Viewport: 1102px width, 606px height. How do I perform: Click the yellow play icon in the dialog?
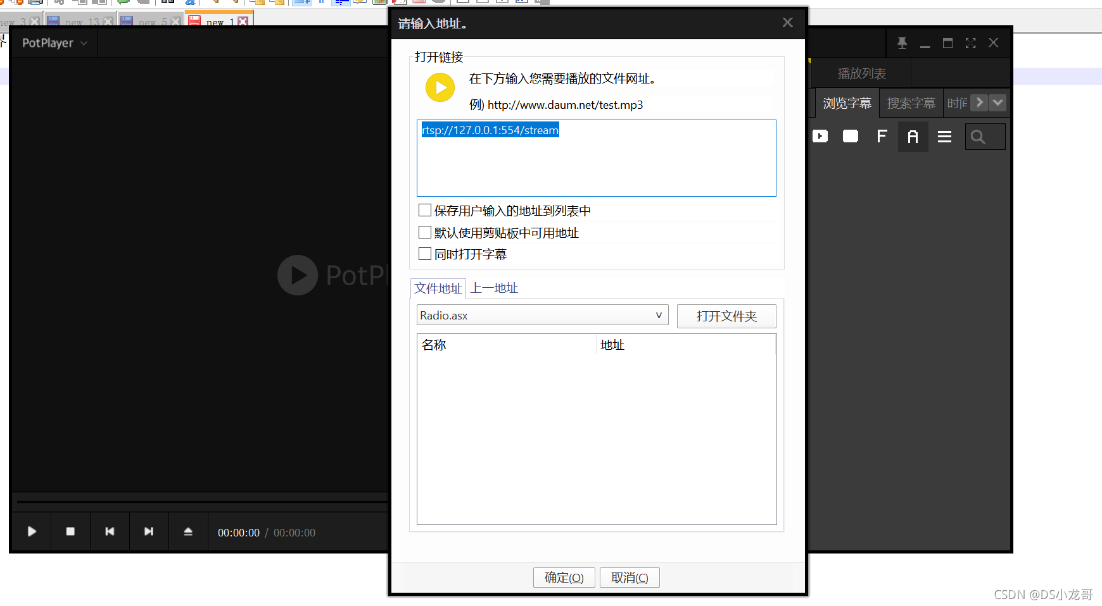(x=440, y=87)
